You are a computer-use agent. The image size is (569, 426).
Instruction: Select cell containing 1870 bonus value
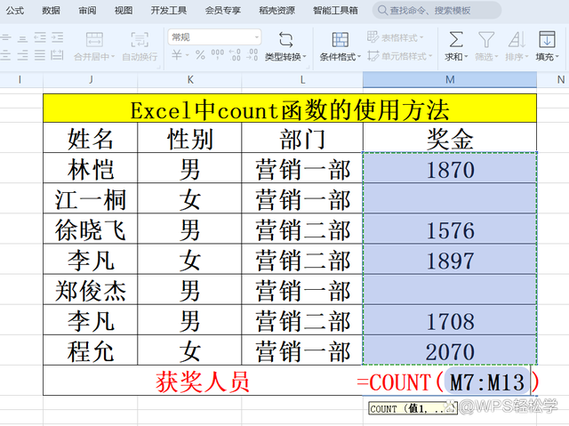pos(450,169)
